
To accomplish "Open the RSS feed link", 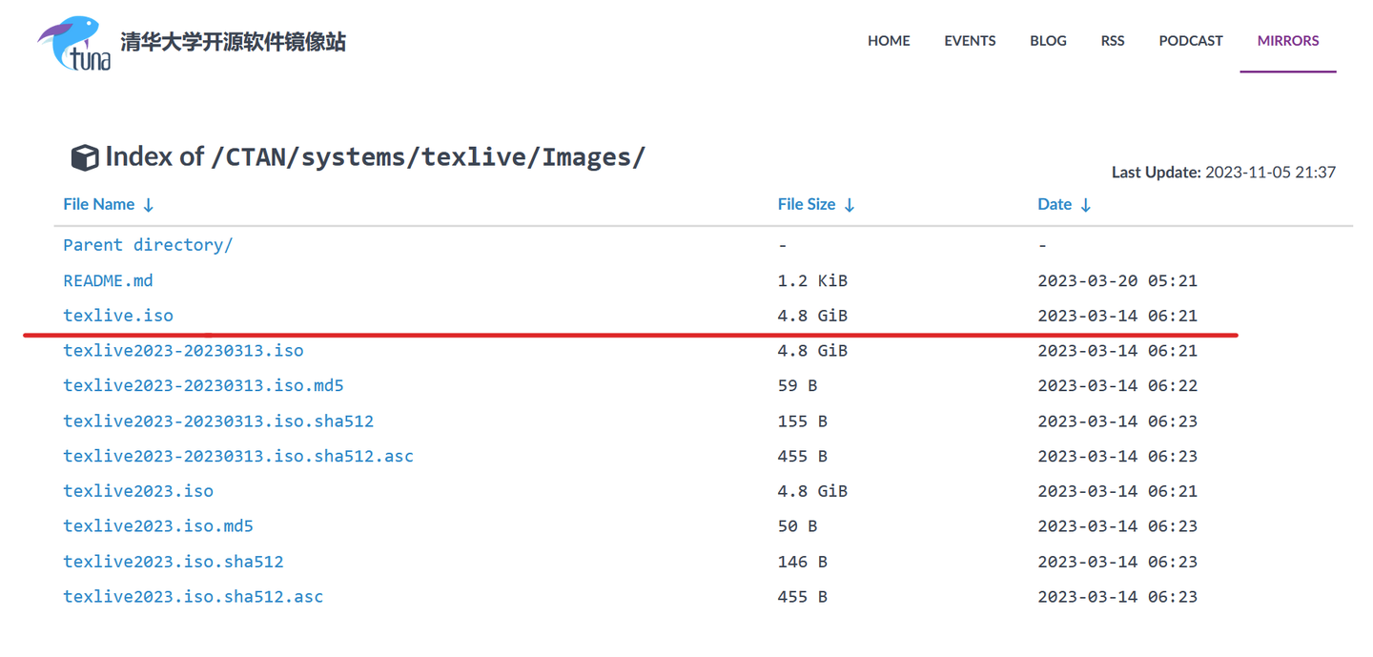I will (x=1113, y=41).
